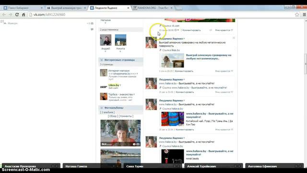Open Ссылка www.halava.by link with full caption
The height and width of the screenshot is (173, 307).
click(195, 87)
